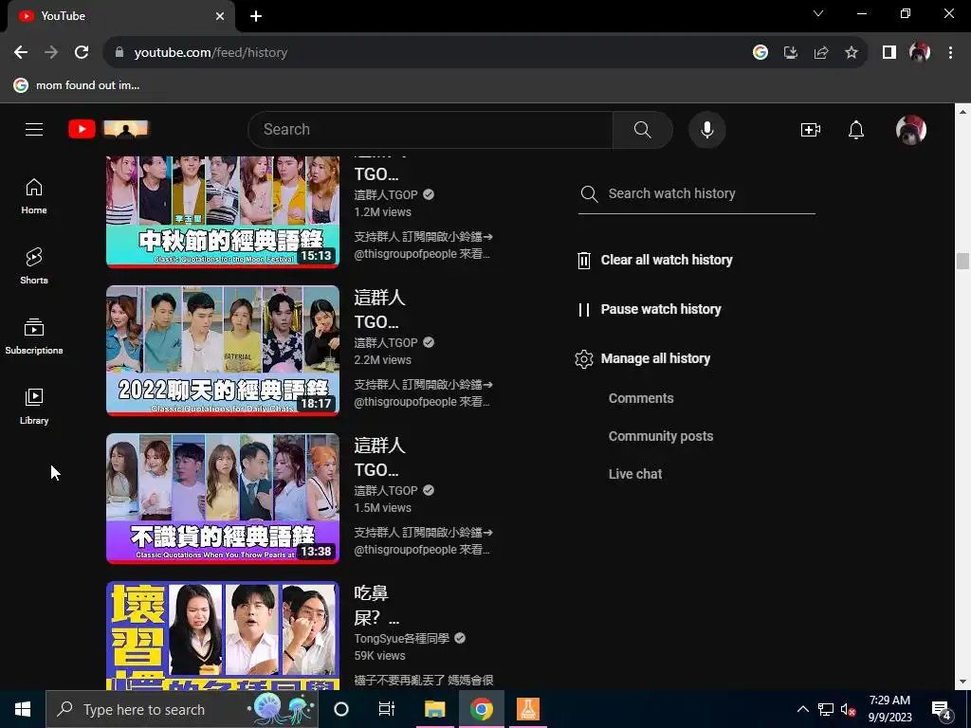Toggle the browser side panel

pyautogui.click(x=889, y=53)
